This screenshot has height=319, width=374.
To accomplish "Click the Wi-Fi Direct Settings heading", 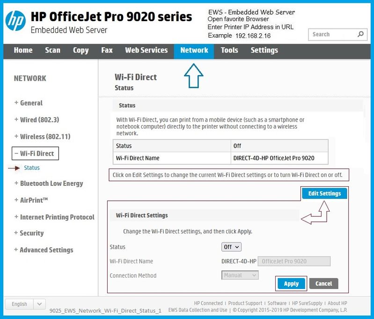I will click(142, 215).
